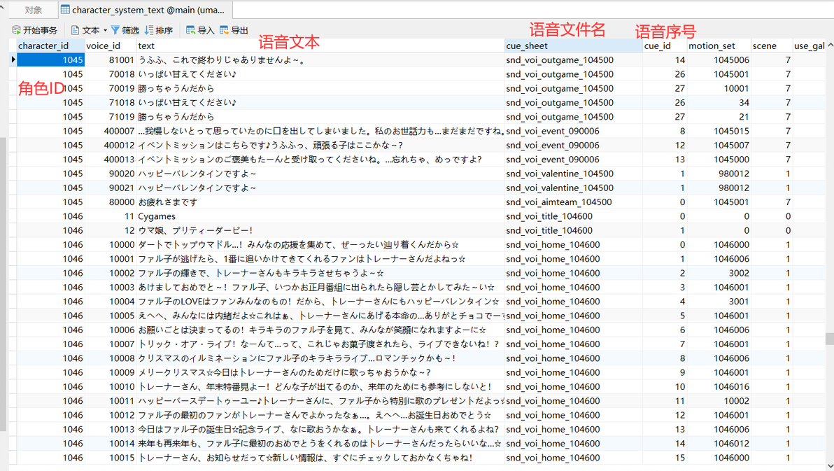Screen dimensions: 834x471
Task: Select character_id cell 1046 in row 10012
Action: (50, 415)
